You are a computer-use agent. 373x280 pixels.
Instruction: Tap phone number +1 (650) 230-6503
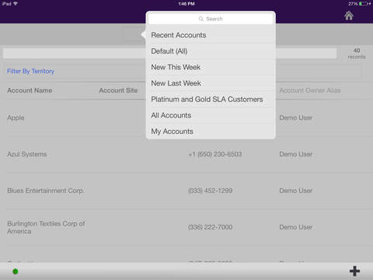(215, 154)
